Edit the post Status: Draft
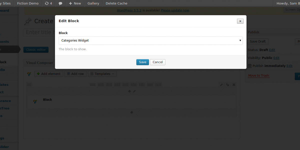Viewport: 300px width, 150px height. 272,50
